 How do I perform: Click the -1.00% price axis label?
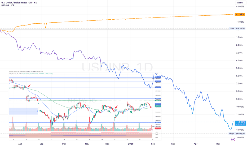point(240,22)
